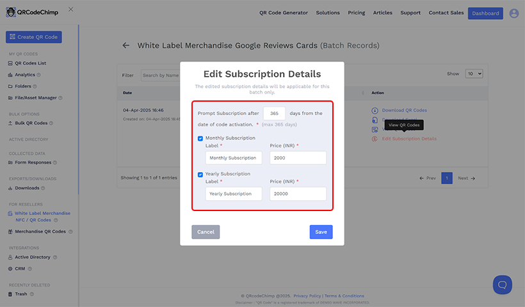The image size is (525, 307).
Task: Open the Pricing menu item
Action: click(357, 13)
